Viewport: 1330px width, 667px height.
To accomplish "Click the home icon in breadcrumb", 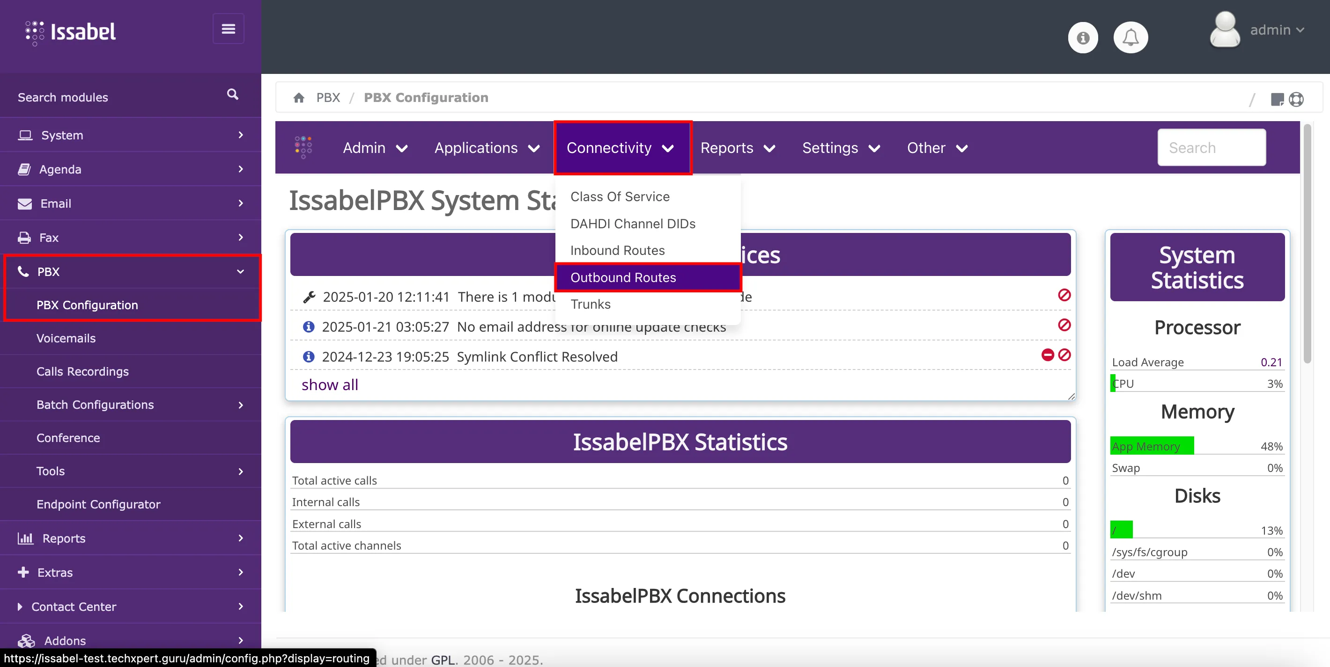I will click(298, 97).
